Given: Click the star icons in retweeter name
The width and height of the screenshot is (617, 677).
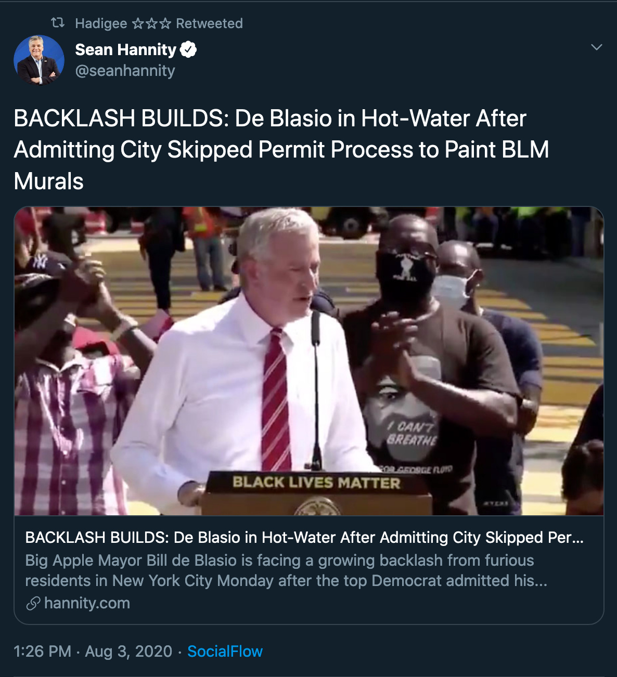Looking at the screenshot, I should (x=151, y=23).
